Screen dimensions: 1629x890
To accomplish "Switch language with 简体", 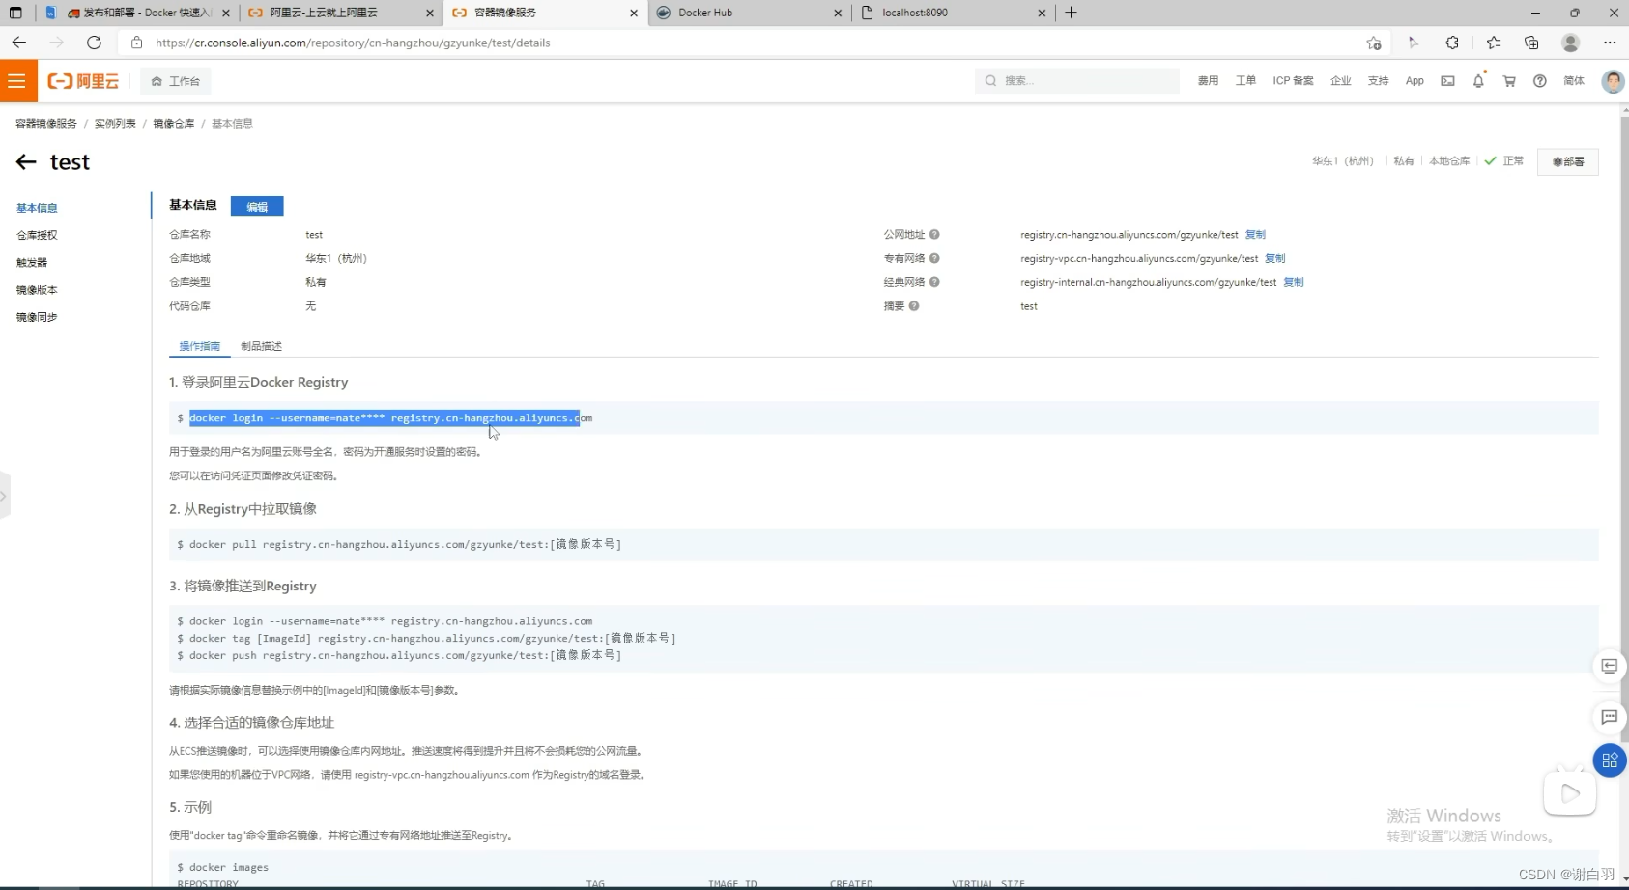I will pyautogui.click(x=1574, y=81).
